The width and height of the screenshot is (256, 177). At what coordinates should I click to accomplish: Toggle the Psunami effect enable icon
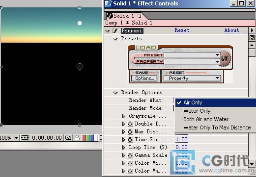pyautogui.click(x=115, y=30)
